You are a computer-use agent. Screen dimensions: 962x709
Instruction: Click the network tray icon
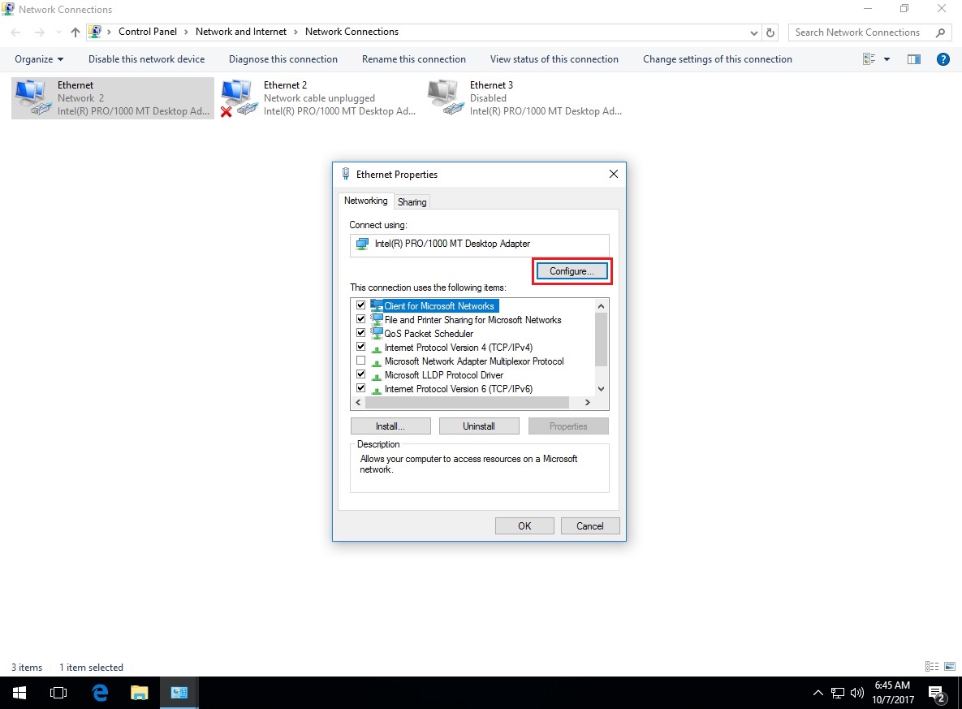838,693
